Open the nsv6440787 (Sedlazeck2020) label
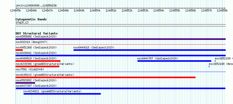The height and width of the screenshot is (104, 233). point(158,58)
